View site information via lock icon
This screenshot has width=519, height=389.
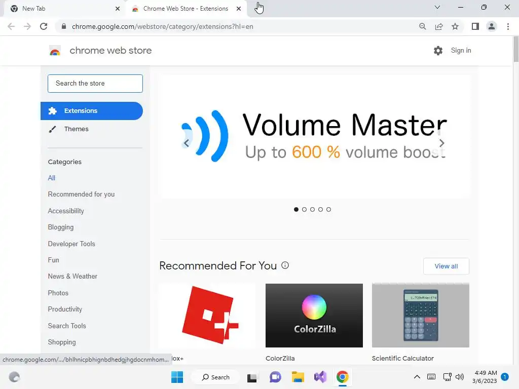tap(64, 26)
